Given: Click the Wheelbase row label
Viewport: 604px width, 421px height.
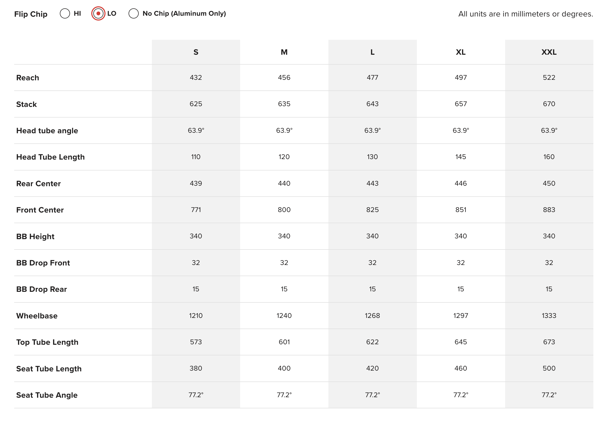Looking at the screenshot, I should (x=37, y=316).
